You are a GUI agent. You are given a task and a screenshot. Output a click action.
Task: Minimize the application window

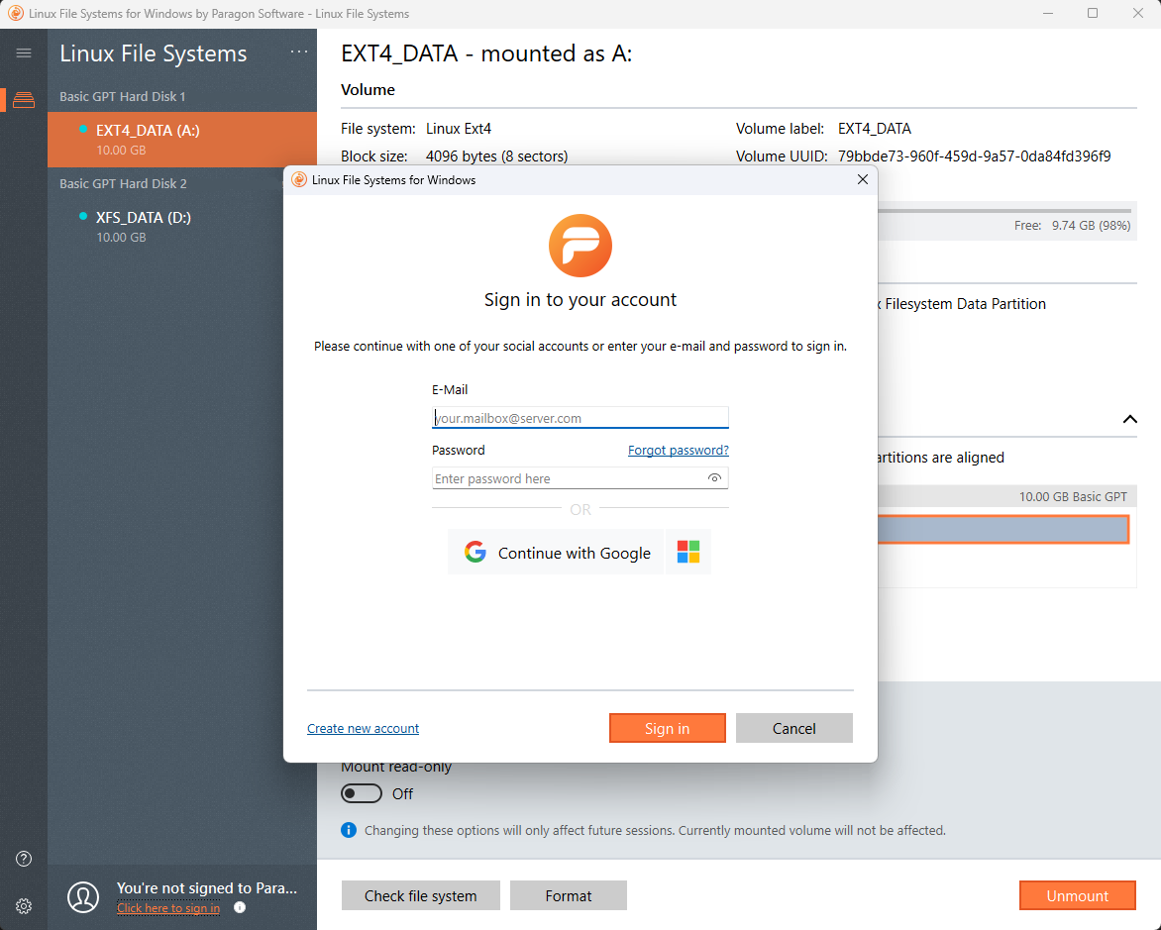pos(1048,13)
